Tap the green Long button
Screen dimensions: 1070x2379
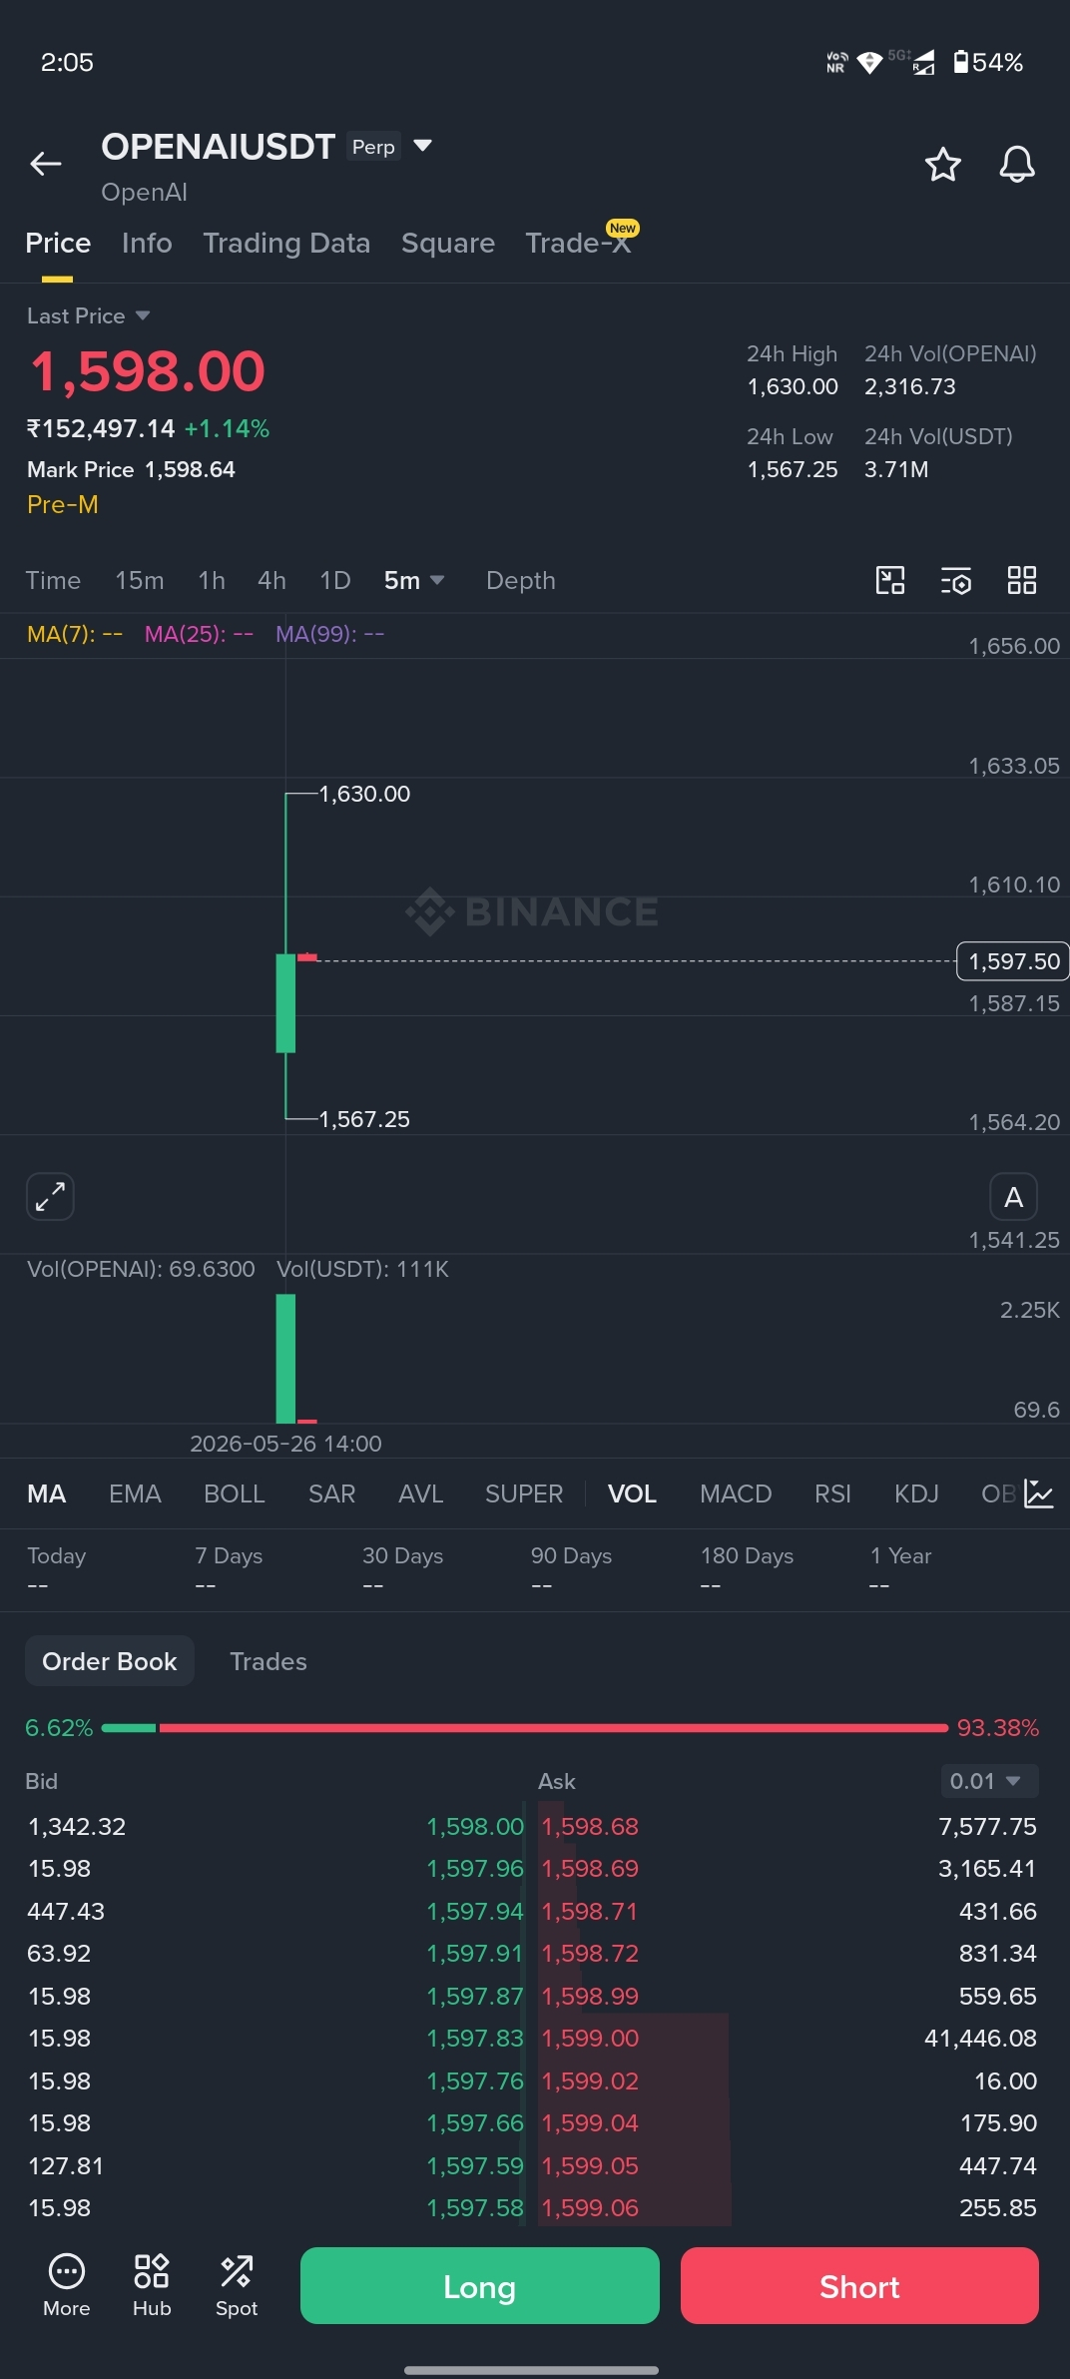click(479, 2286)
